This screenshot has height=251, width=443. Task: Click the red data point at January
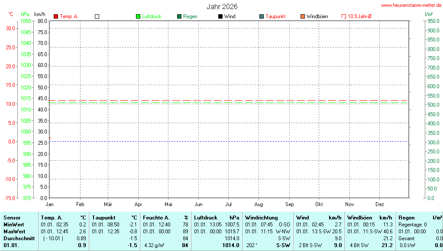click(49, 138)
